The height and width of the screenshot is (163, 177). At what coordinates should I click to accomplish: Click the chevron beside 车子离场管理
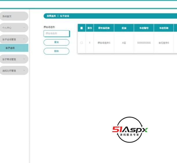click(x=24, y=59)
